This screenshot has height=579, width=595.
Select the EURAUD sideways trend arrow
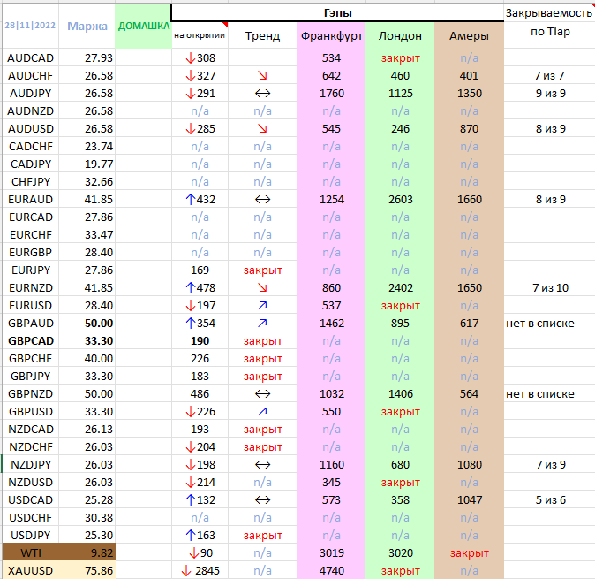[262, 199]
